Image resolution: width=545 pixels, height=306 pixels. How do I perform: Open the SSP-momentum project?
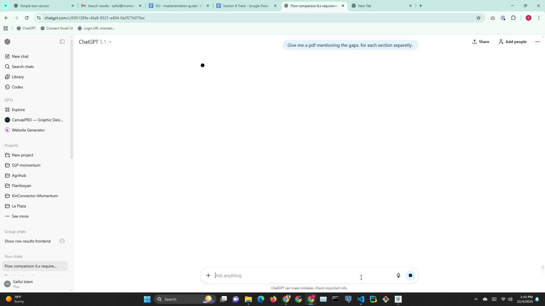click(x=26, y=165)
